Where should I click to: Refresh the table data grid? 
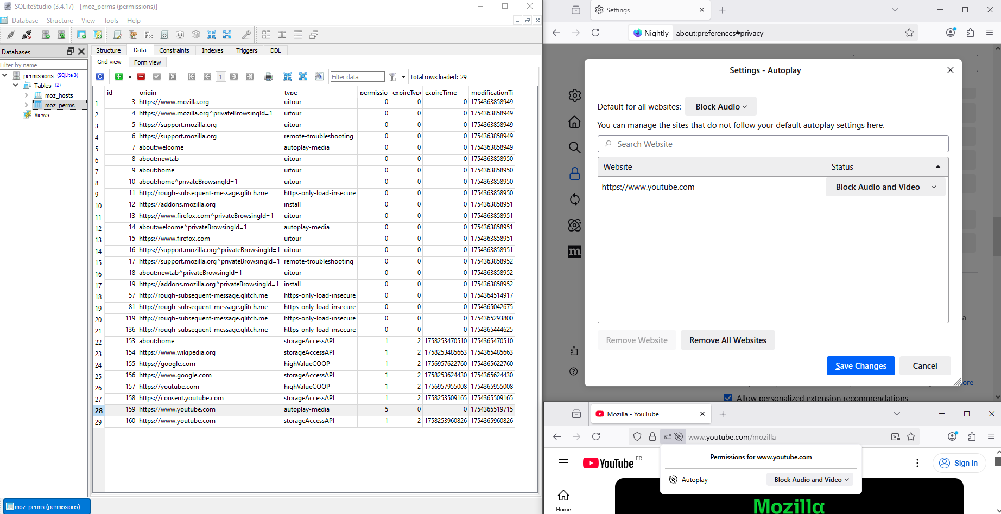pos(100,76)
